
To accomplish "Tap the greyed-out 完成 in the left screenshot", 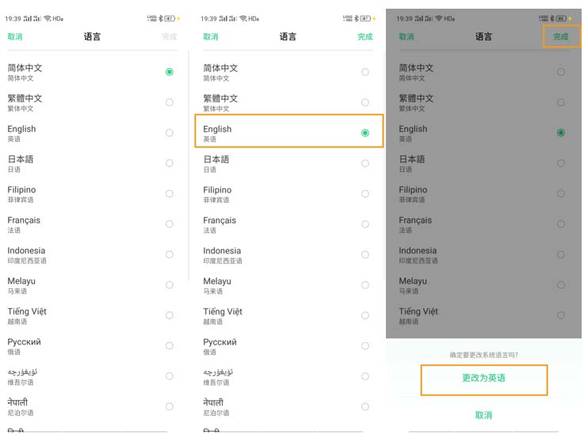I will point(170,36).
